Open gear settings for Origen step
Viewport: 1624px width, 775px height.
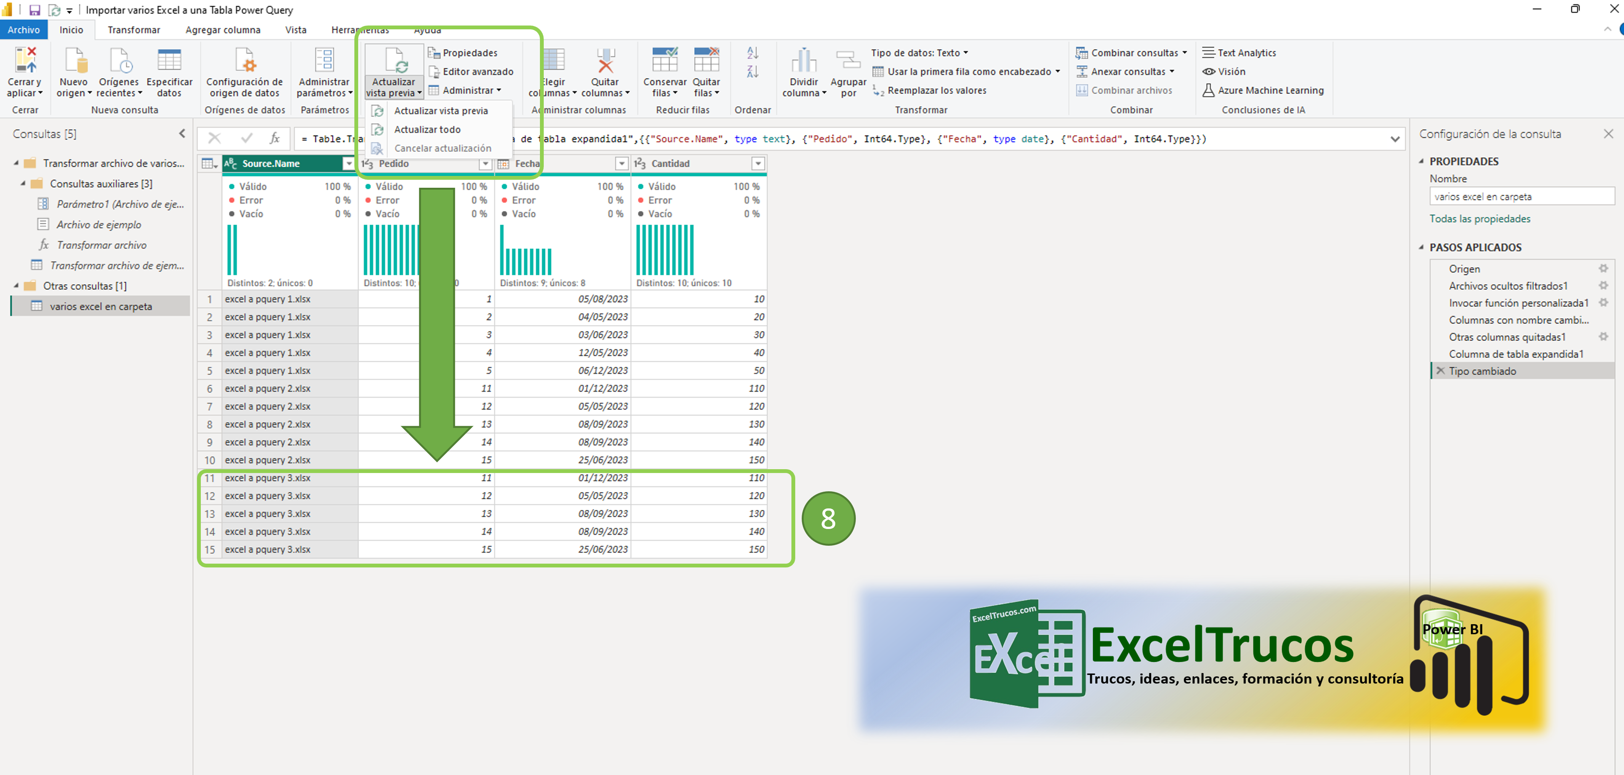pos(1603,268)
